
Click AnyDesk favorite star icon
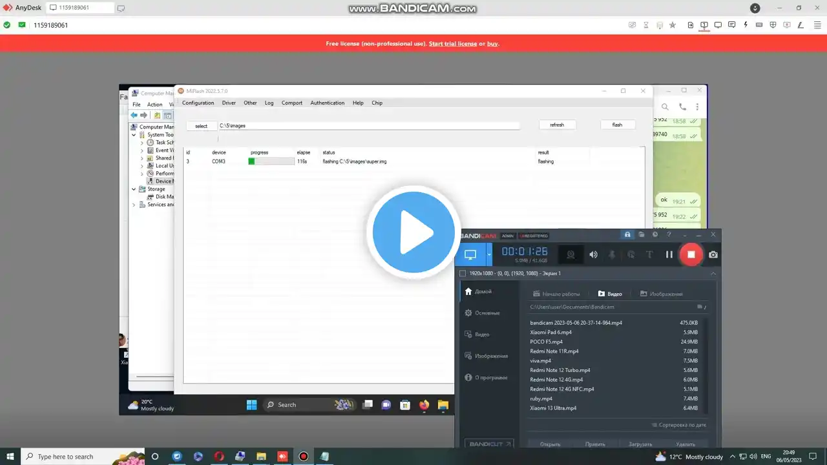pyautogui.click(x=673, y=25)
